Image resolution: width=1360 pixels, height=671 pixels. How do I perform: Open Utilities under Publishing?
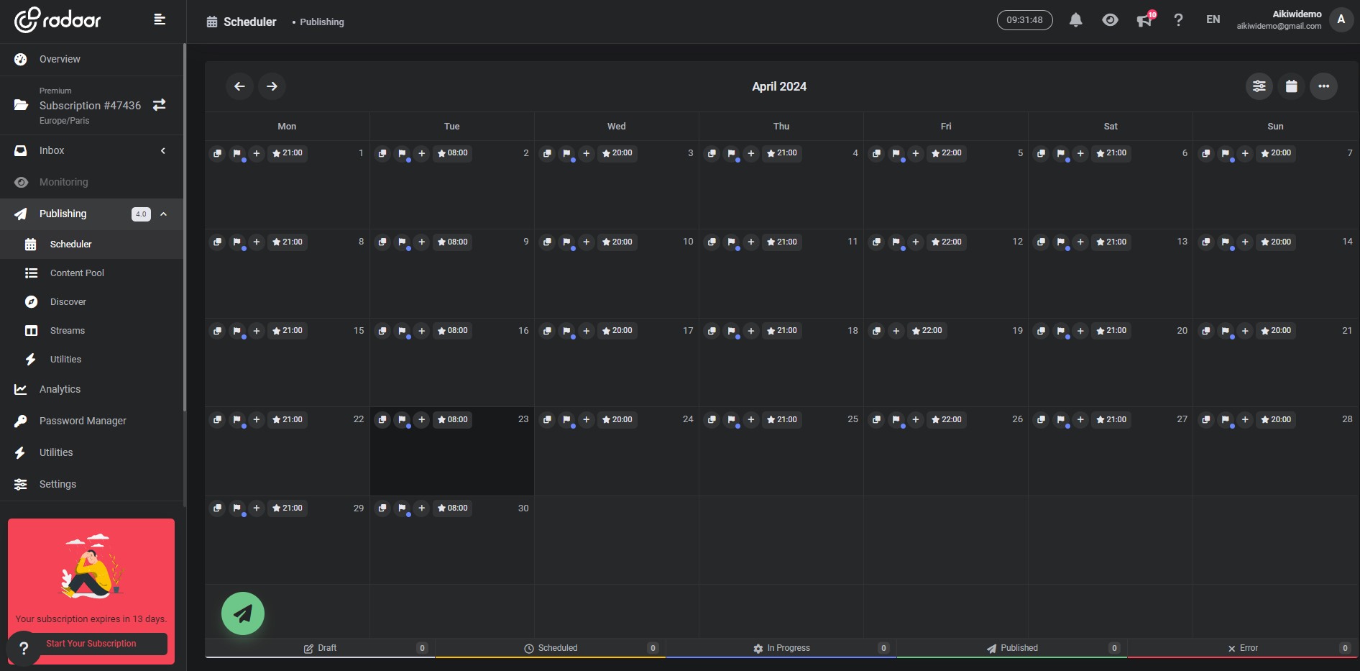(x=92, y=359)
